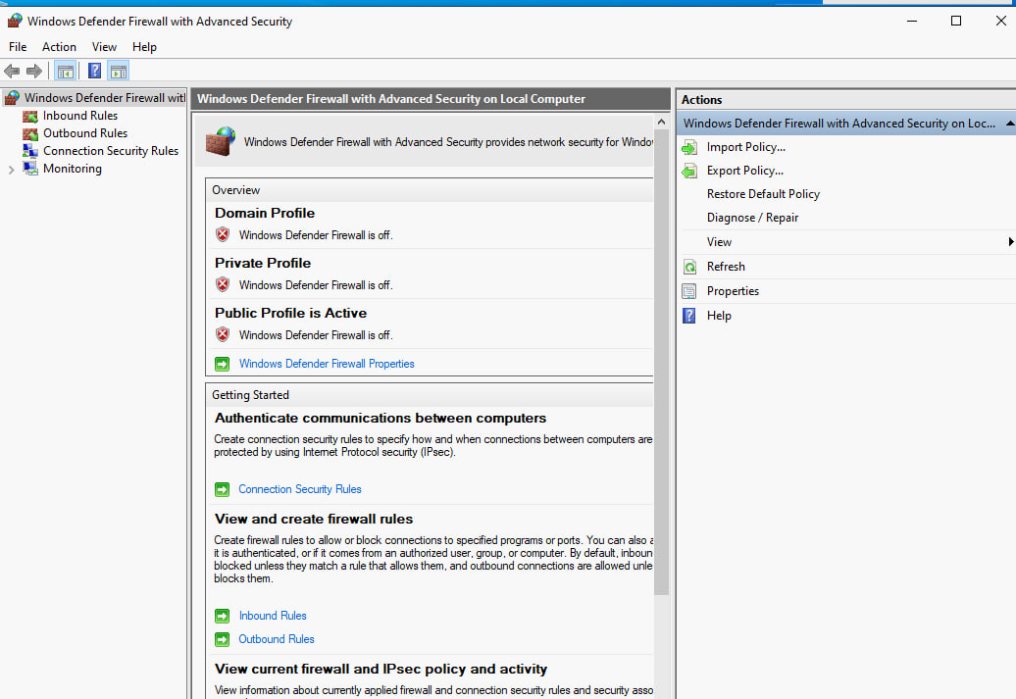Click the Inbound Rules tree icon
The width and height of the screenshot is (1016, 699).
pyautogui.click(x=29, y=116)
